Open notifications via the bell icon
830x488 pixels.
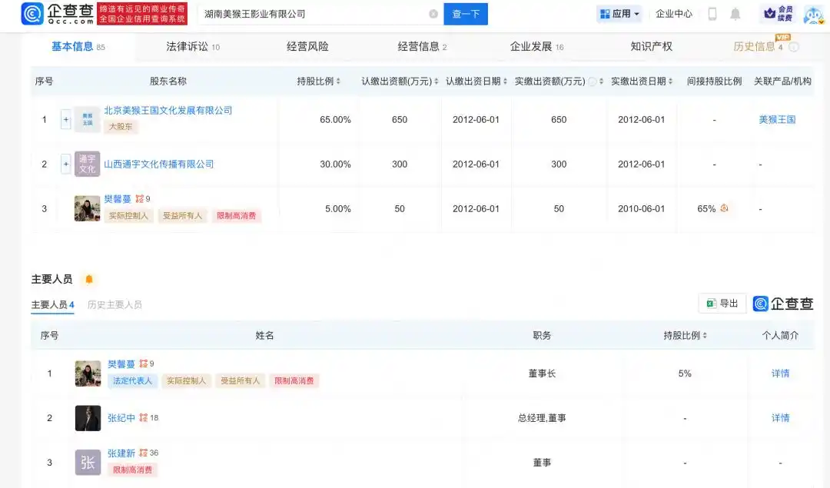735,13
